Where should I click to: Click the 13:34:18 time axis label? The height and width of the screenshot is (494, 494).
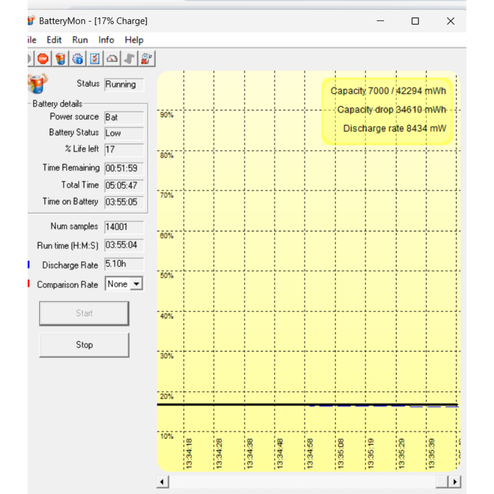coord(189,453)
